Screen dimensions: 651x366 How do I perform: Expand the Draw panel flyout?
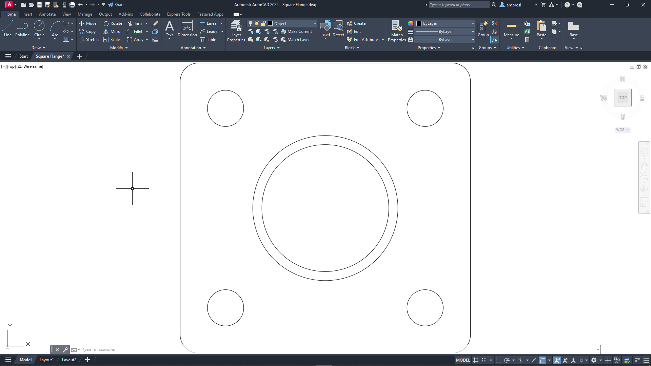[x=38, y=48]
